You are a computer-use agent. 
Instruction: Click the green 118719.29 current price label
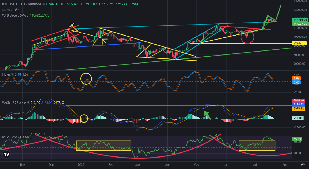click(300, 20)
